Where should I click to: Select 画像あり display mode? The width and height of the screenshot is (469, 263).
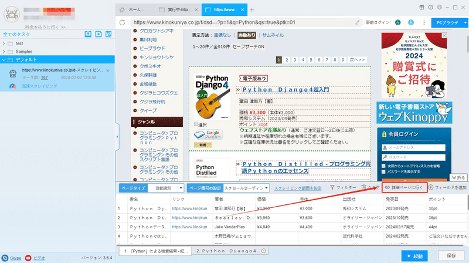247,35
